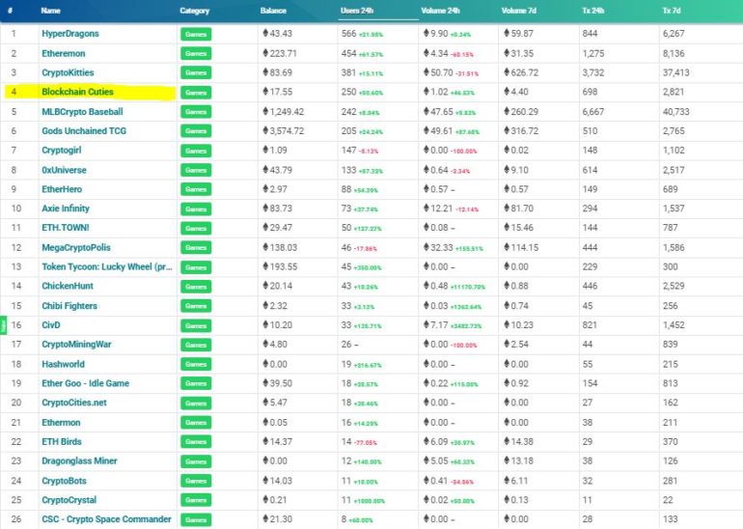743x529 pixels.
Task: Click the Ethereum icon in Gods Unchained balance
Action: pos(266,131)
